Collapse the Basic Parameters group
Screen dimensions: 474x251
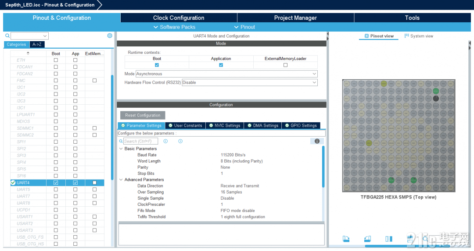(121, 149)
